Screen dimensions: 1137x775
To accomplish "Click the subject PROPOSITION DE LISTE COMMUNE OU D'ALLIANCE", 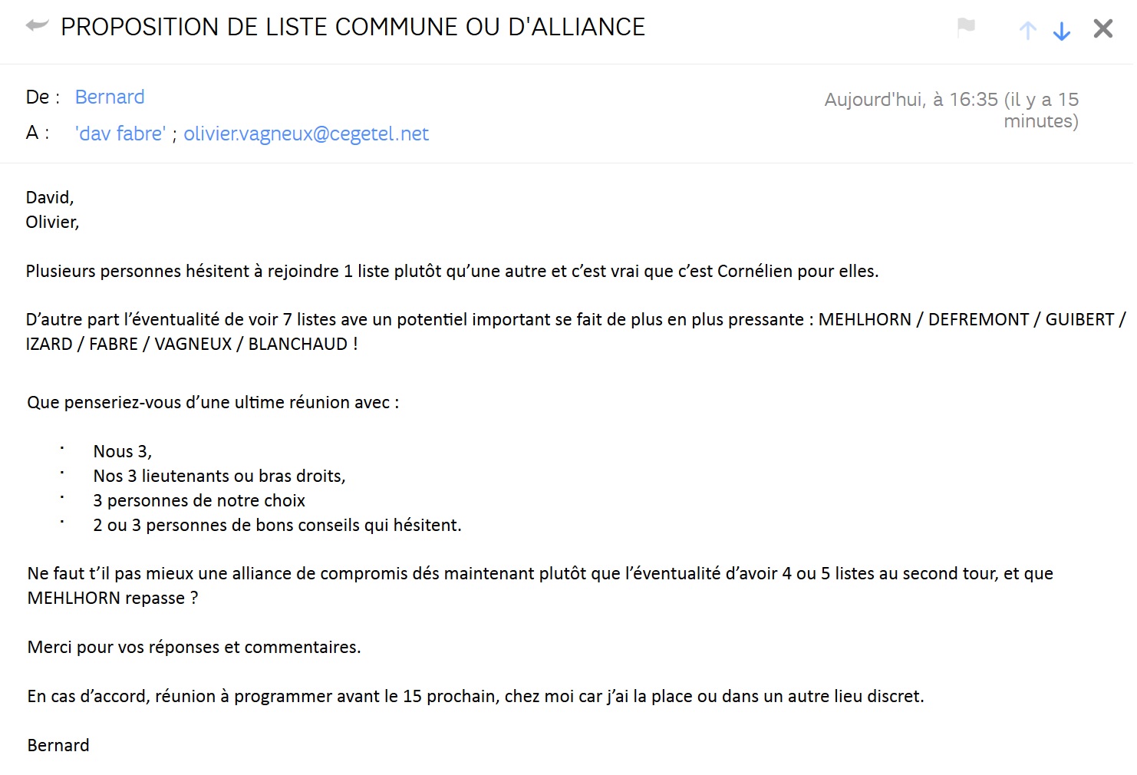I will click(x=353, y=27).
